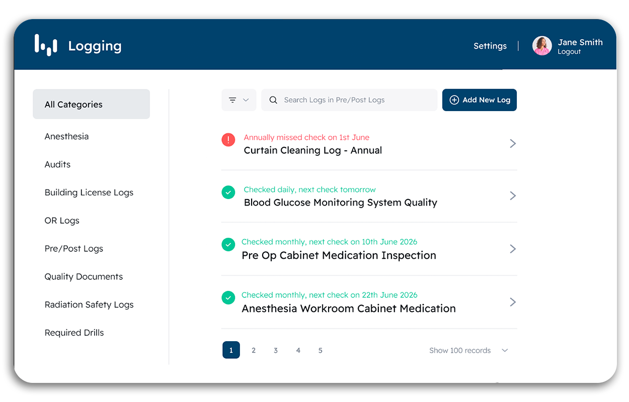Image resolution: width=629 pixels, height=402 pixels.
Task: Expand the Show 100 records dropdown
Action: tap(469, 350)
